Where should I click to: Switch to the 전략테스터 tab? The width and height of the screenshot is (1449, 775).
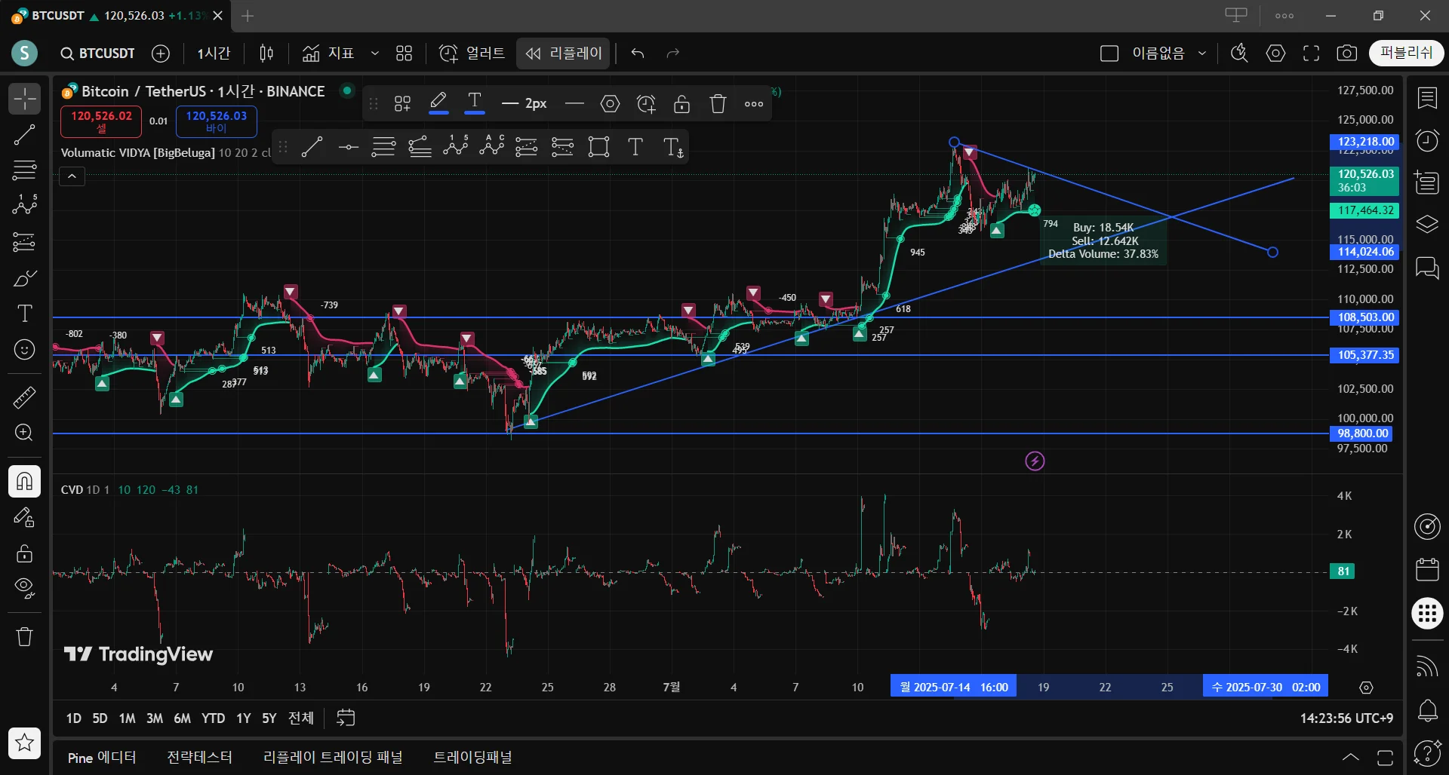(199, 758)
